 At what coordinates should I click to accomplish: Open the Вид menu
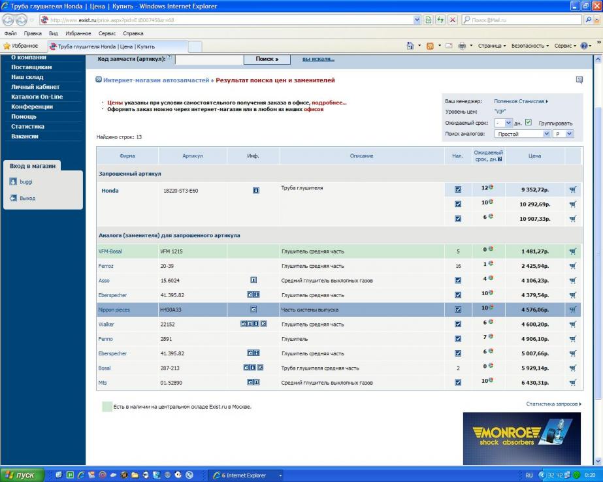[x=53, y=33]
